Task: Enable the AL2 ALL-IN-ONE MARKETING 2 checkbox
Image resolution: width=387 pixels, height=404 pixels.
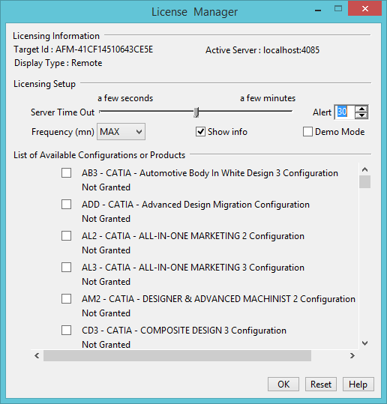Action: 66,236
